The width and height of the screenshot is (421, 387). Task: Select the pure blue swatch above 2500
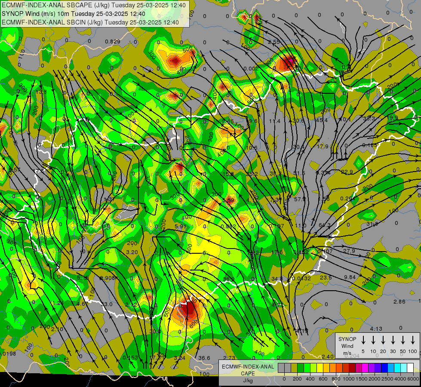[384, 368]
